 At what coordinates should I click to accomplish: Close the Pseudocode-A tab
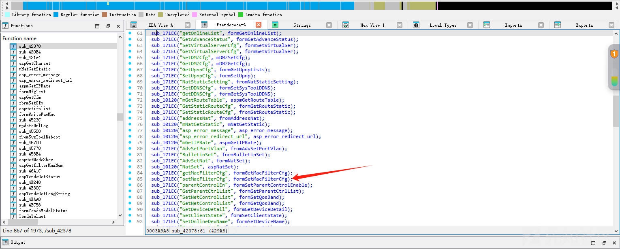click(x=259, y=25)
